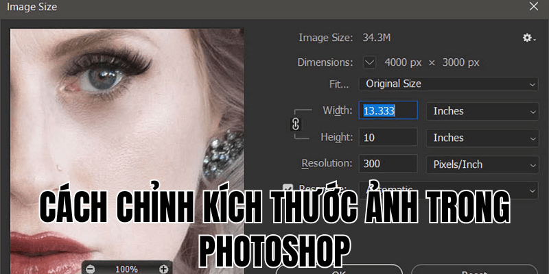Open the gear settings menu icon

point(528,39)
